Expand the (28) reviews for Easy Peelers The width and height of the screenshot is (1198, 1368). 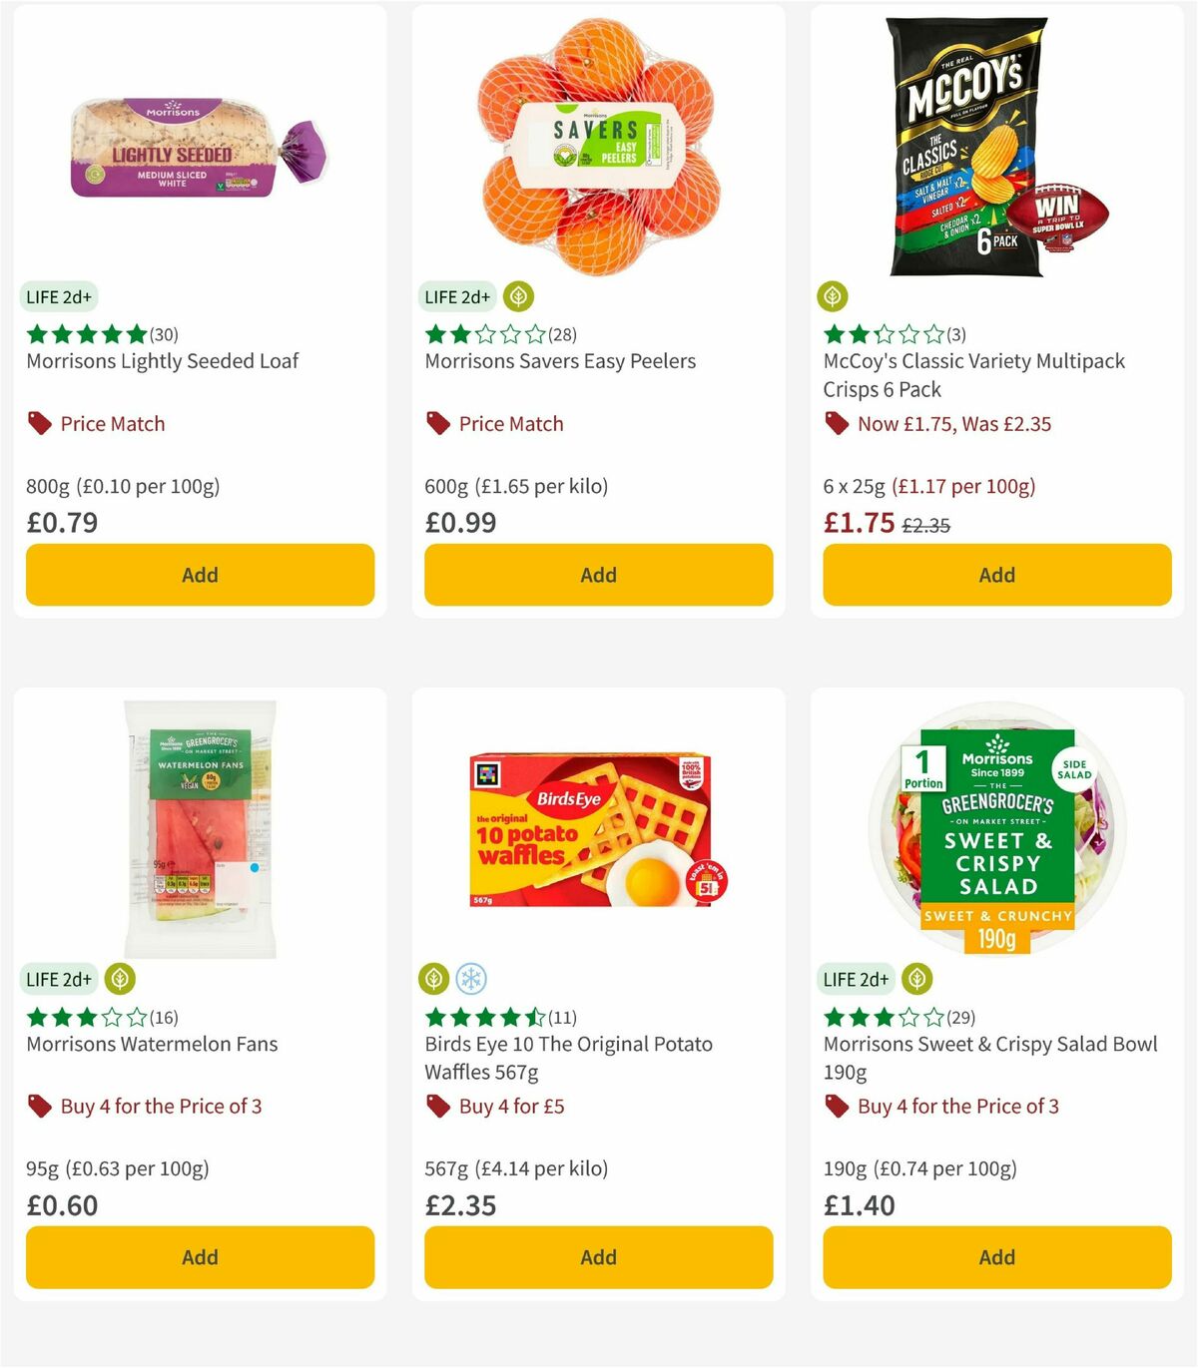(x=562, y=334)
